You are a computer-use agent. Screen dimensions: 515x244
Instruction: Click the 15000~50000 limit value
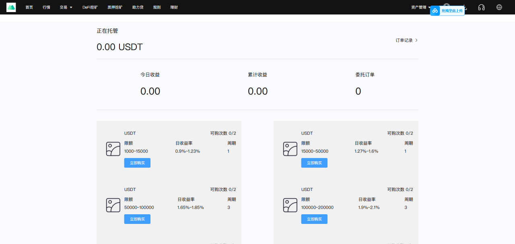tap(315, 151)
